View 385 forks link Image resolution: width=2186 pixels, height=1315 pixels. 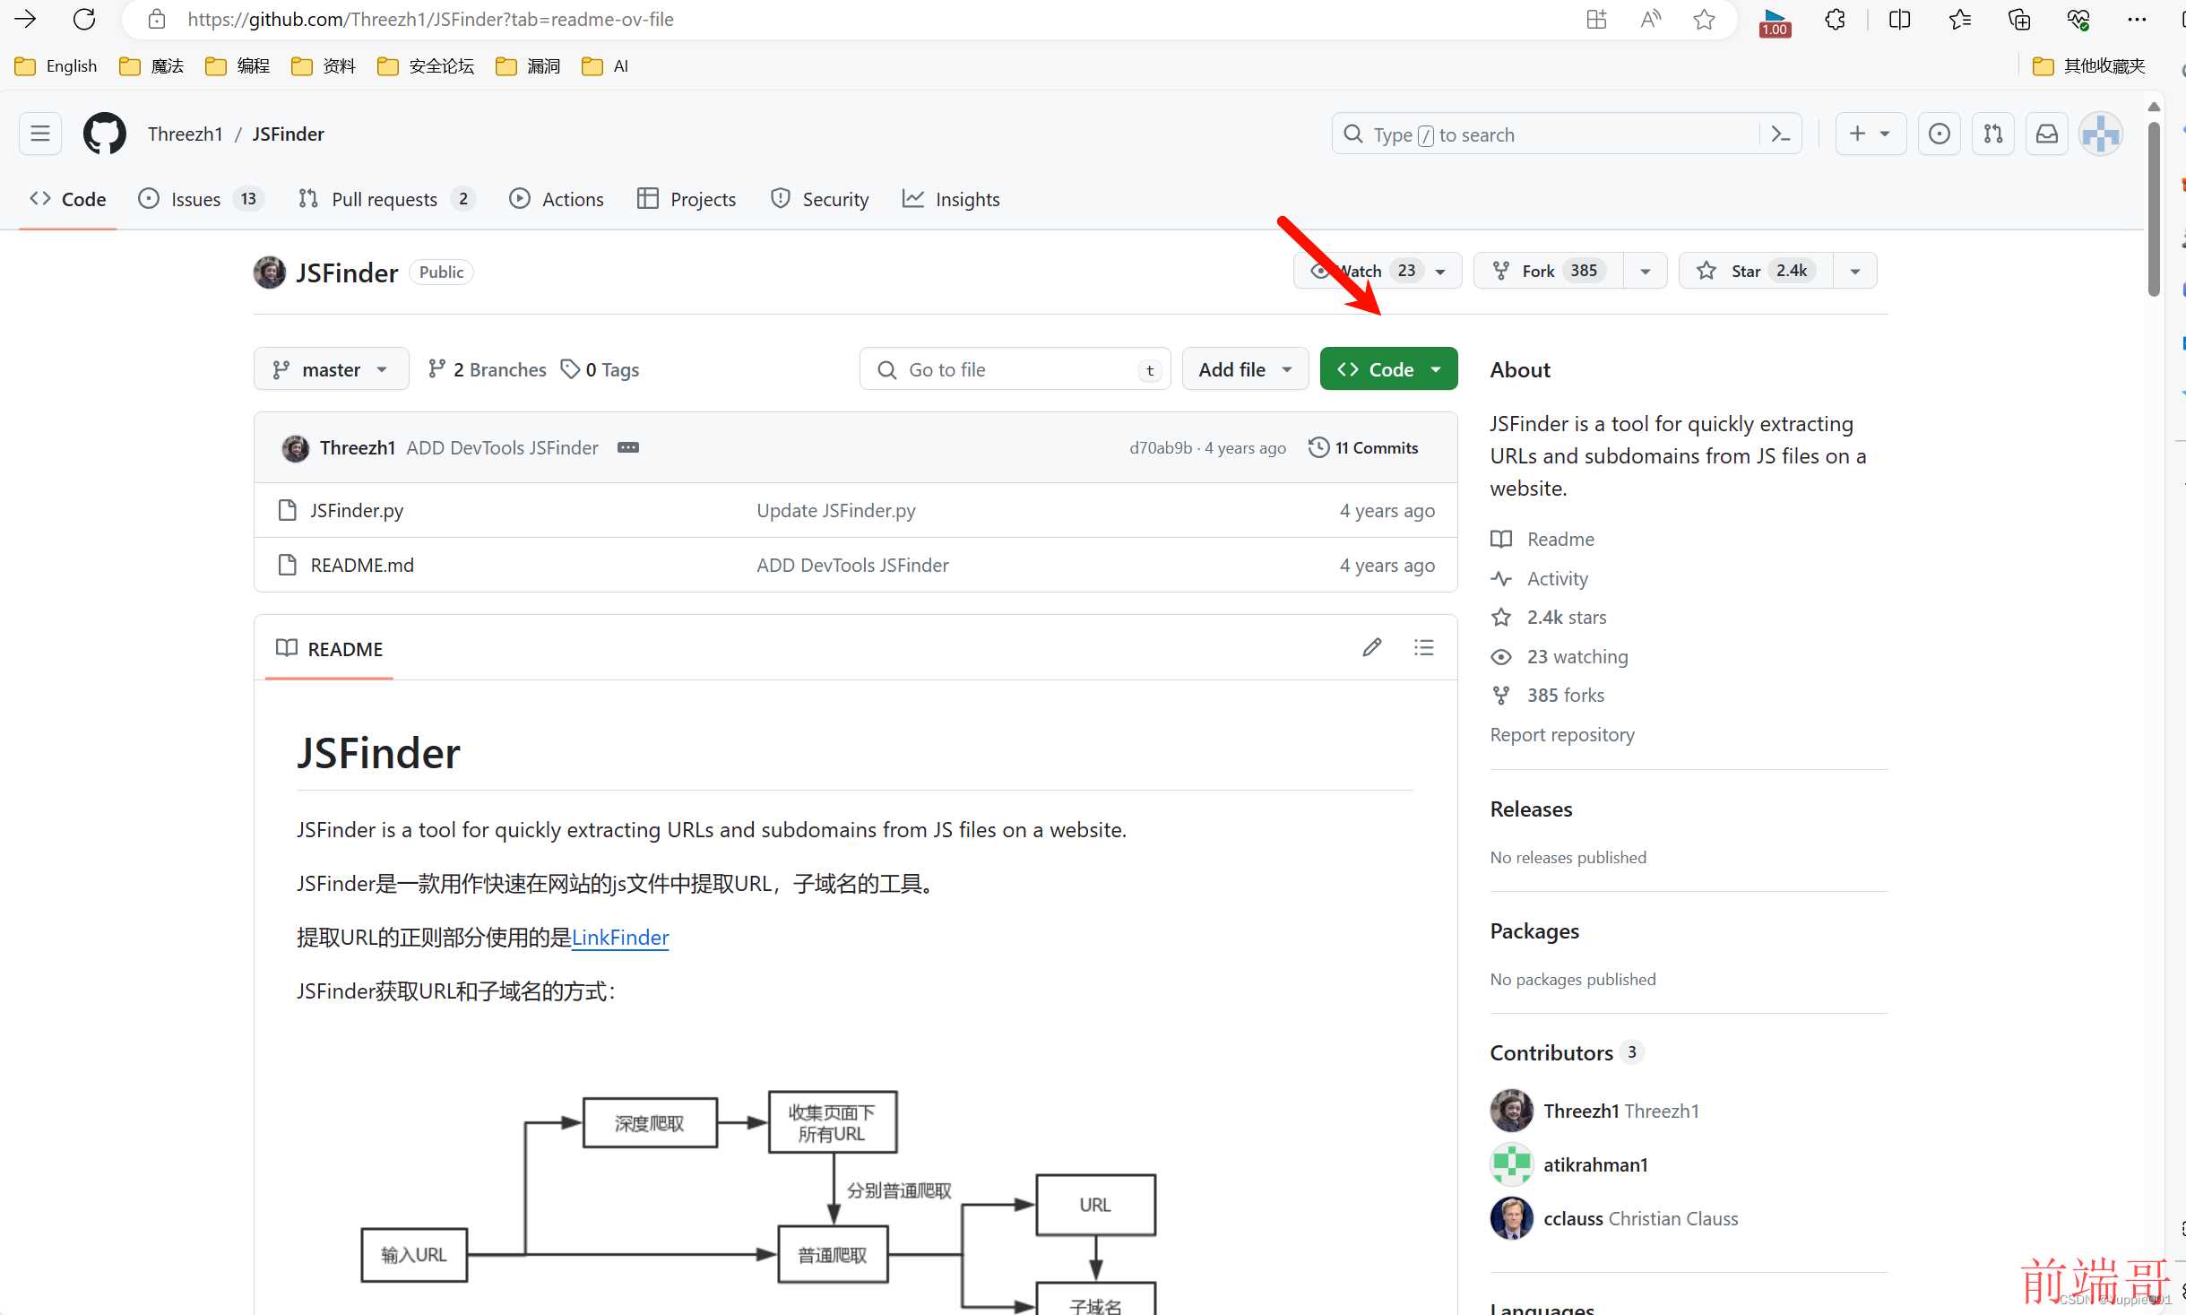coord(1565,696)
